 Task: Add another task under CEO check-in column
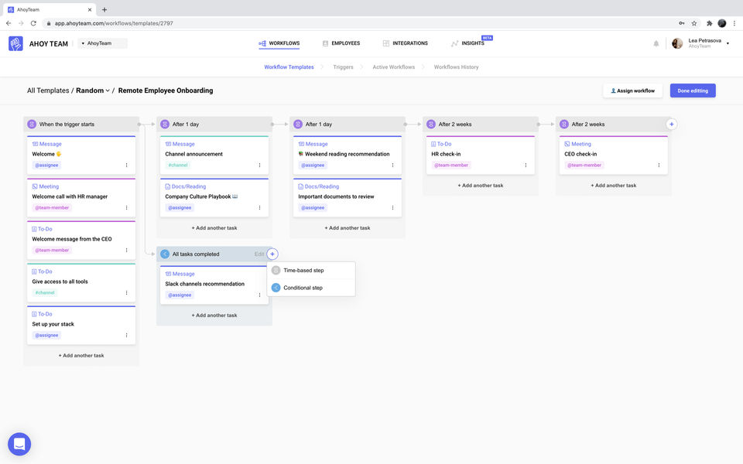614,186
